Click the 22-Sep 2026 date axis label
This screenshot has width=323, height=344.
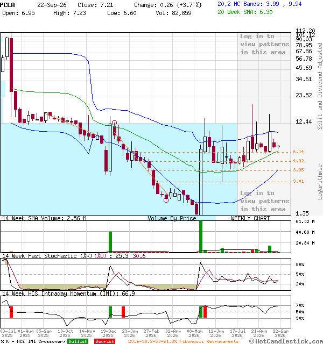tap(280, 333)
